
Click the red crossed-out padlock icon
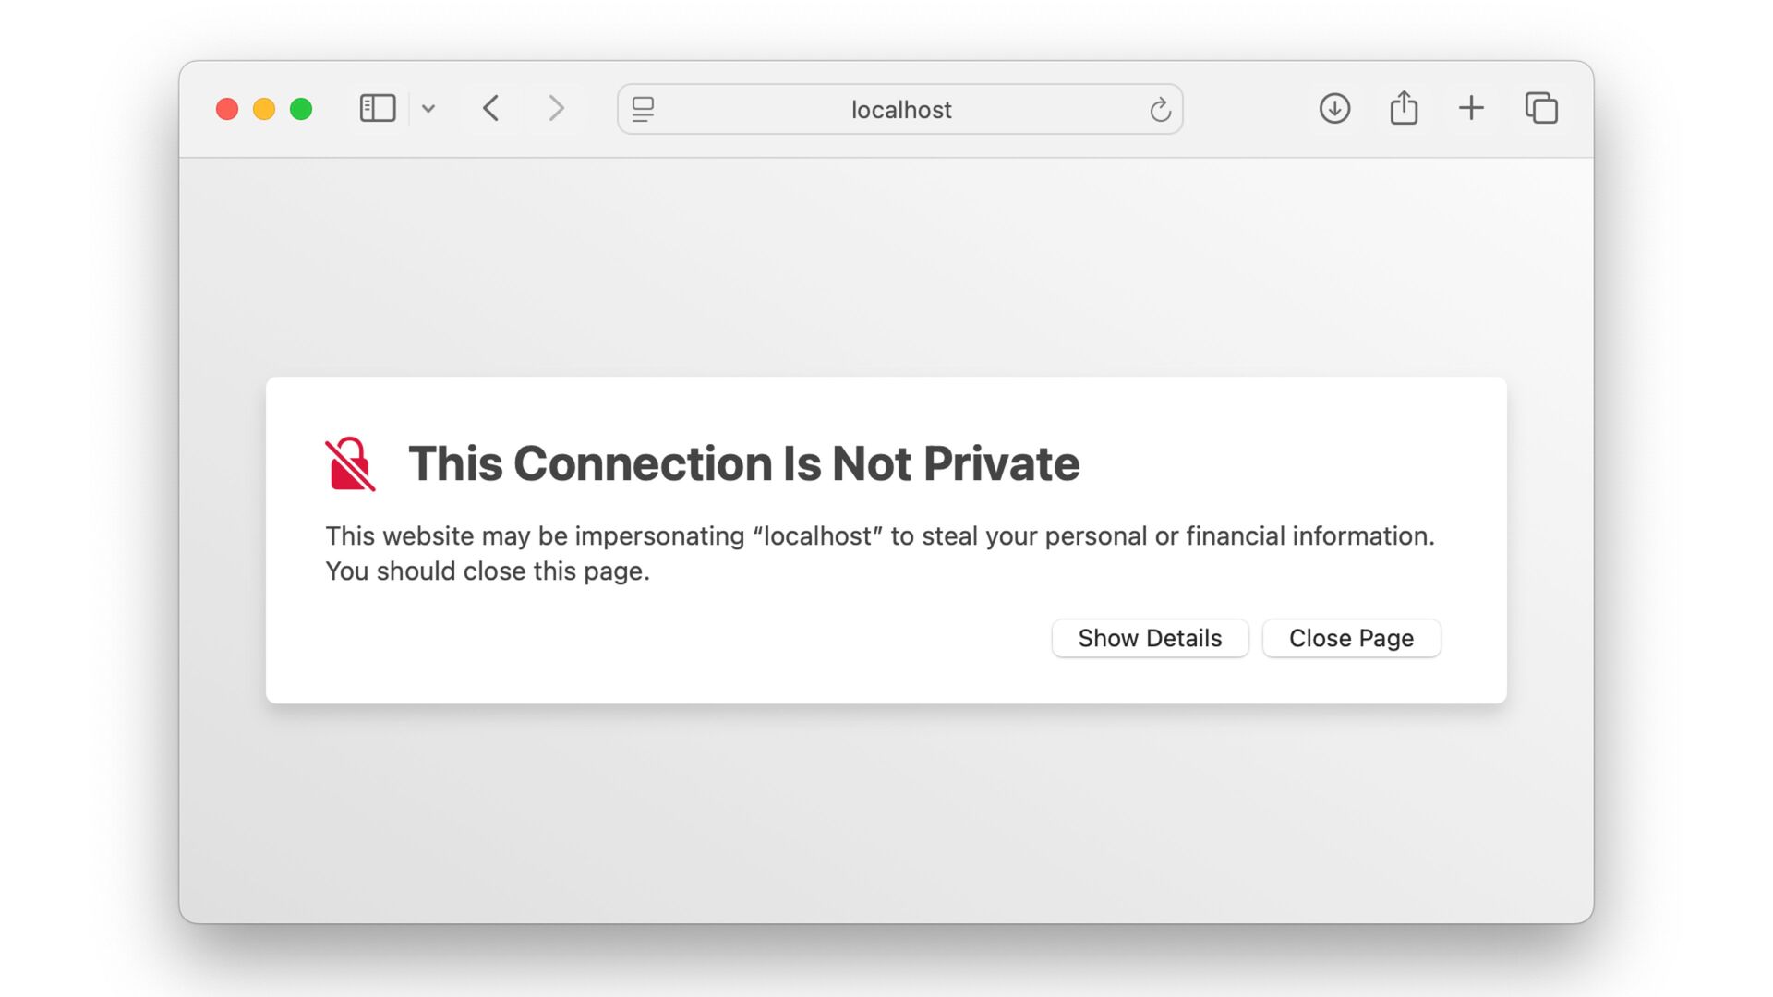click(x=350, y=463)
